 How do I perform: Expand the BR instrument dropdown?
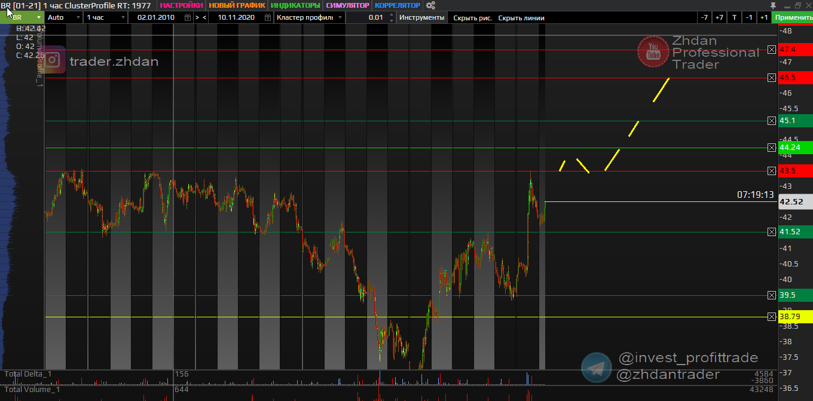pyautogui.click(x=39, y=17)
